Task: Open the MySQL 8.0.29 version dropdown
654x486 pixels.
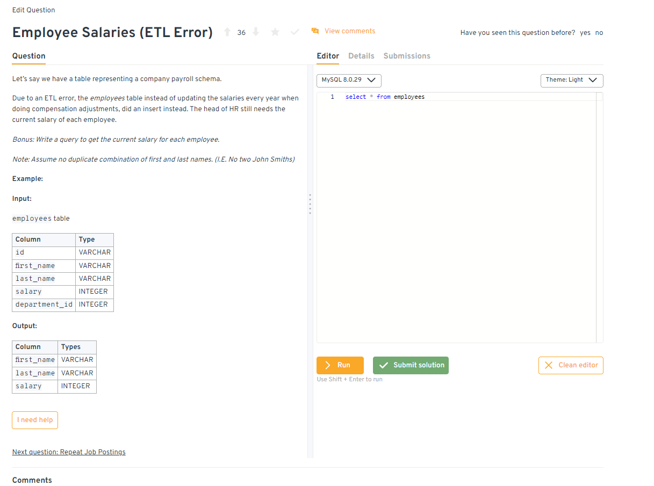Action: point(348,80)
